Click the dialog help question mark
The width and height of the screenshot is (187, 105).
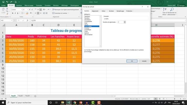[x=142, y=7]
